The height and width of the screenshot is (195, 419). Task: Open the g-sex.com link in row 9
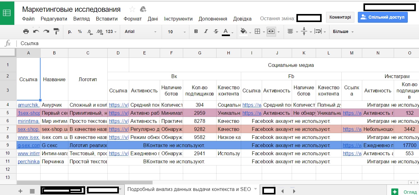coord(28,145)
